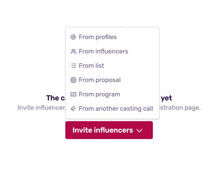
Task: Click the people icon beside From influencers
Action: [73, 51]
